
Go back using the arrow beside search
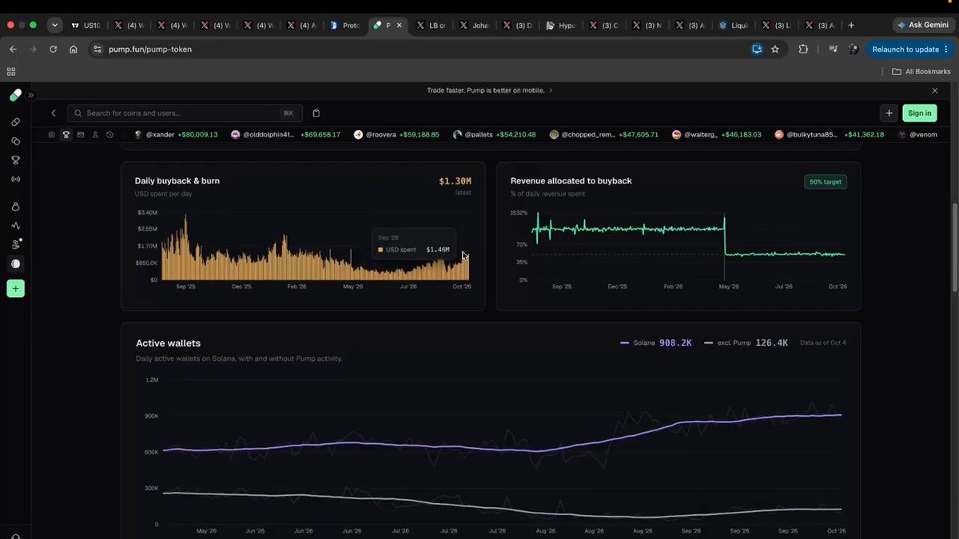(x=54, y=113)
